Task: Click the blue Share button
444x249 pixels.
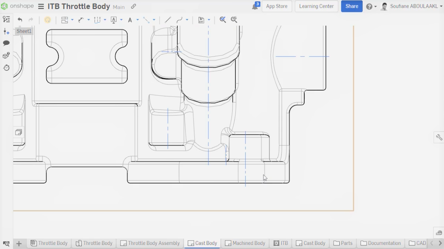Action: (x=352, y=6)
